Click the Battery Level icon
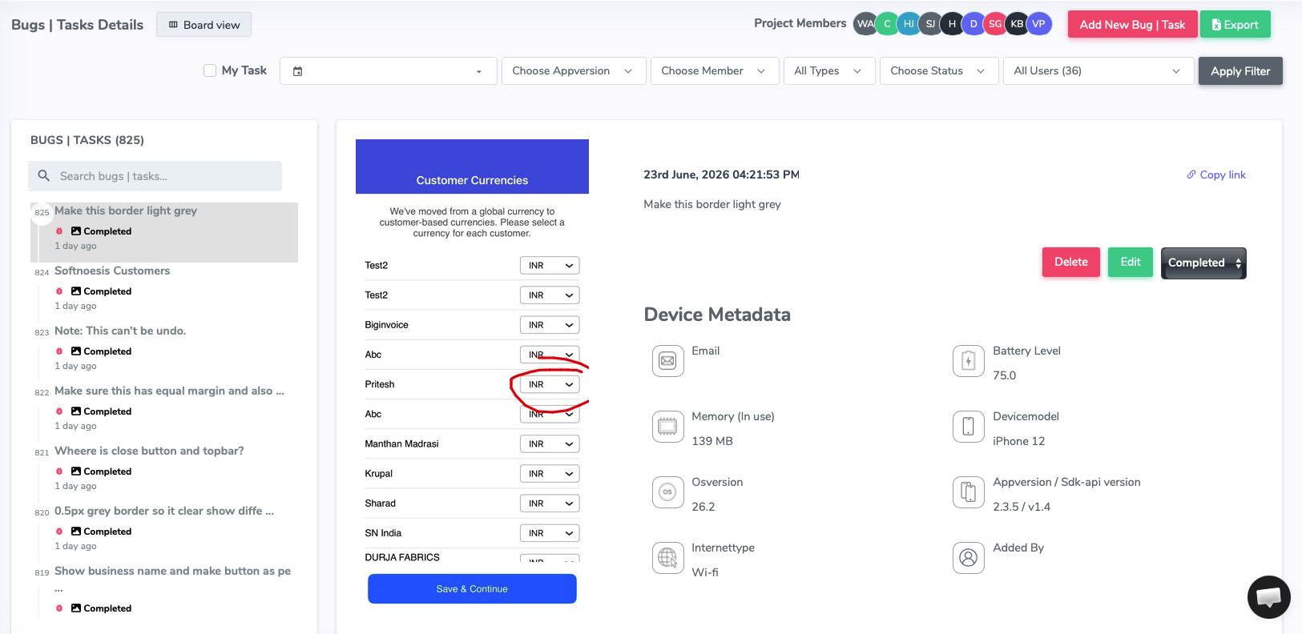This screenshot has width=1302, height=634. pyautogui.click(x=968, y=361)
